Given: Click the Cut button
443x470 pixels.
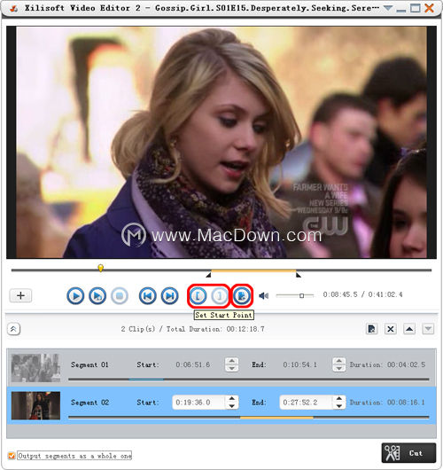Looking at the screenshot, I should pyautogui.click(x=408, y=453).
